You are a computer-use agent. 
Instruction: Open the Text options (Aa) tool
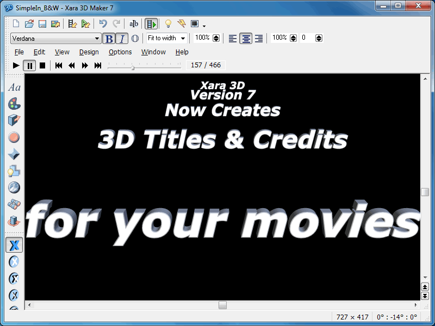[14, 87]
